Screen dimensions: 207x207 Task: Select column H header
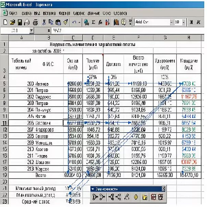(189, 38)
